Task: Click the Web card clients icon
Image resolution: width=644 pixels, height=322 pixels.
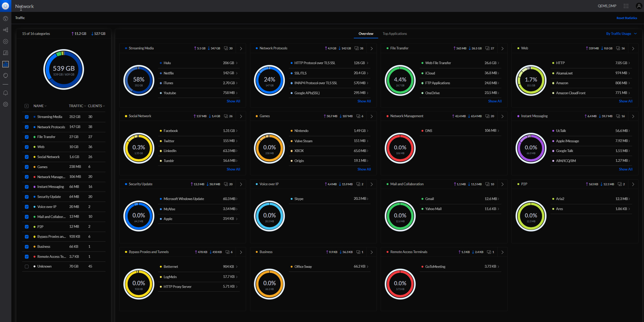Action: [618, 49]
